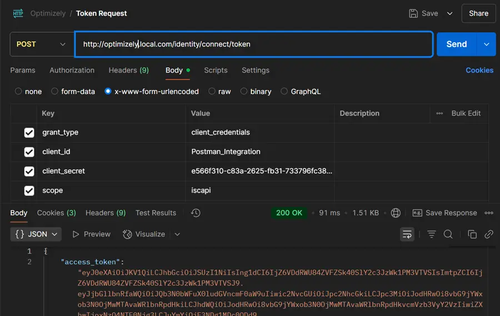Open the Test Results tab
Image resolution: width=500 pixels, height=316 pixels.
[156, 213]
